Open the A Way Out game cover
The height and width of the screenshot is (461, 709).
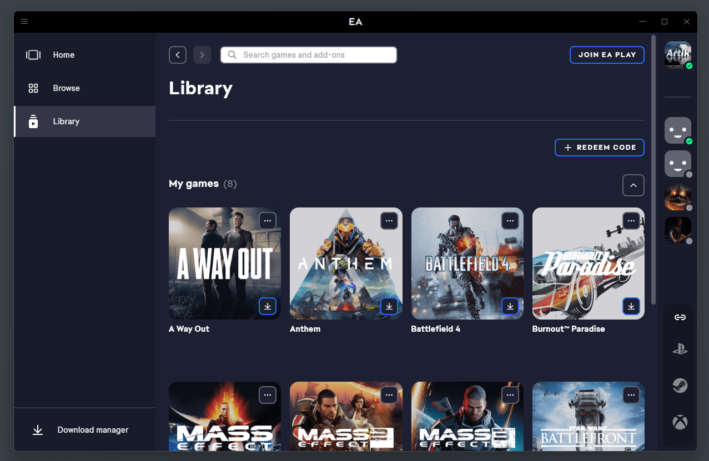pyautogui.click(x=225, y=264)
